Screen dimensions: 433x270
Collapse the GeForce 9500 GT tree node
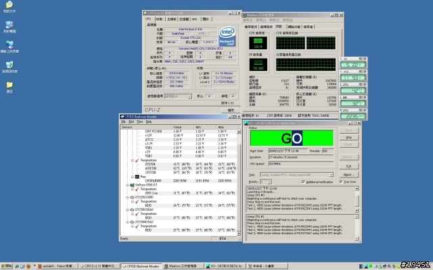click(127, 185)
